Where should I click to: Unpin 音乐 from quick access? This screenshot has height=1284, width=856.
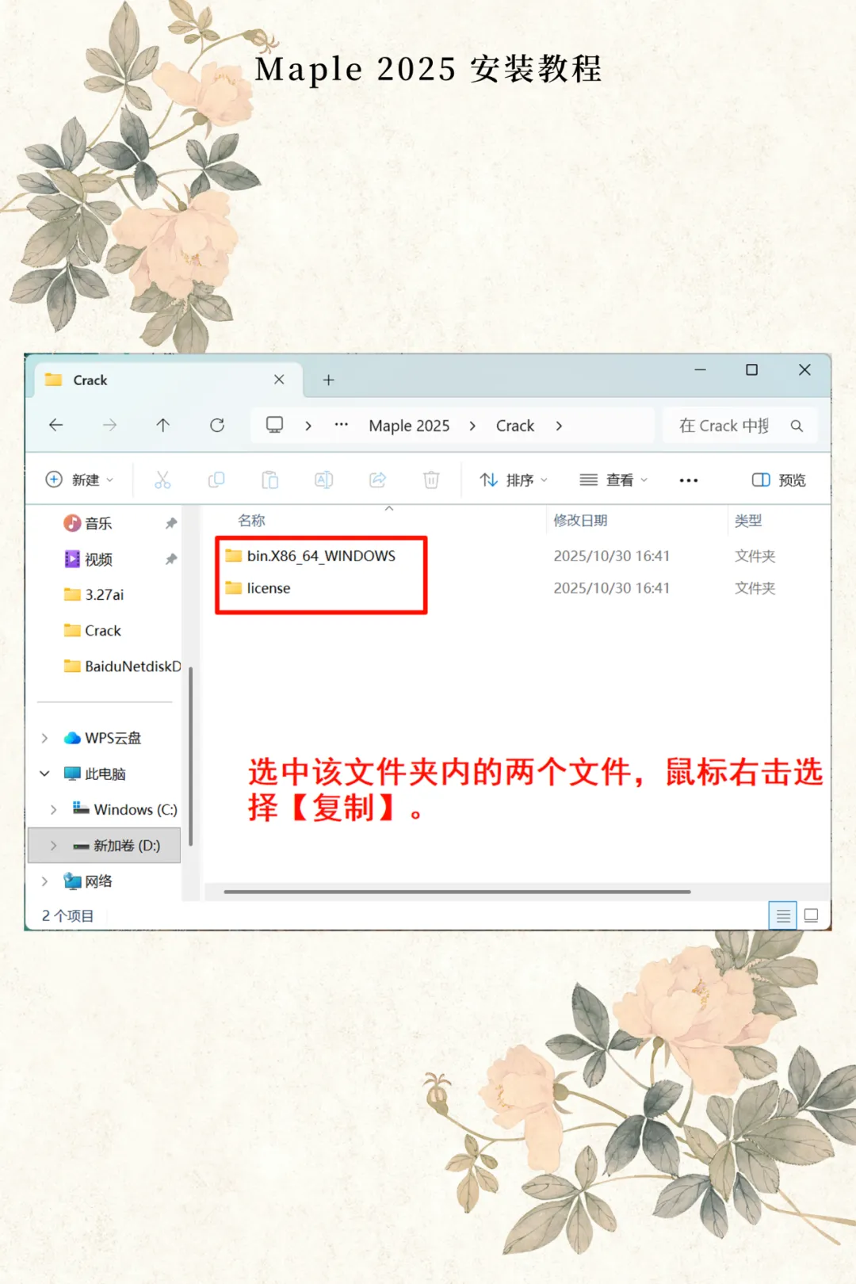point(170,523)
